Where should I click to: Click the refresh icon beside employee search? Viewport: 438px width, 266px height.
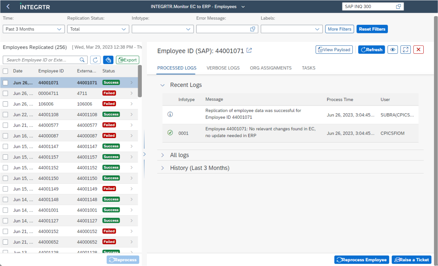coord(95,60)
